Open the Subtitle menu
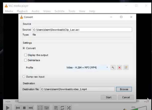The width and height of the screenshot is (152, 110). pyautogui.click(x=60, y=11)
